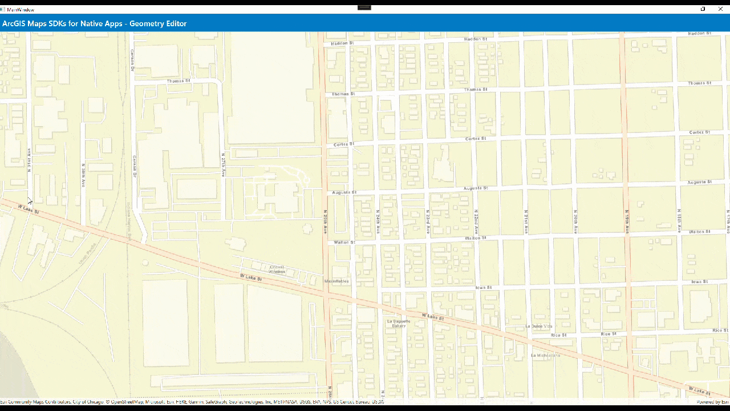Click the Powered by Esri text
Image resolution: width=730 pixels, height=411 pixels.
click(x=713, y=402)
